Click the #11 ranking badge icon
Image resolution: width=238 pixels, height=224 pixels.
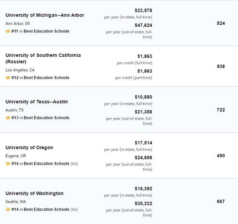click(8, 31)
